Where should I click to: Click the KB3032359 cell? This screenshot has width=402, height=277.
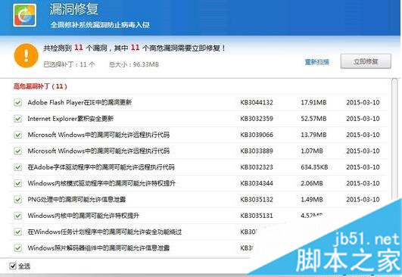click(257, 119)
